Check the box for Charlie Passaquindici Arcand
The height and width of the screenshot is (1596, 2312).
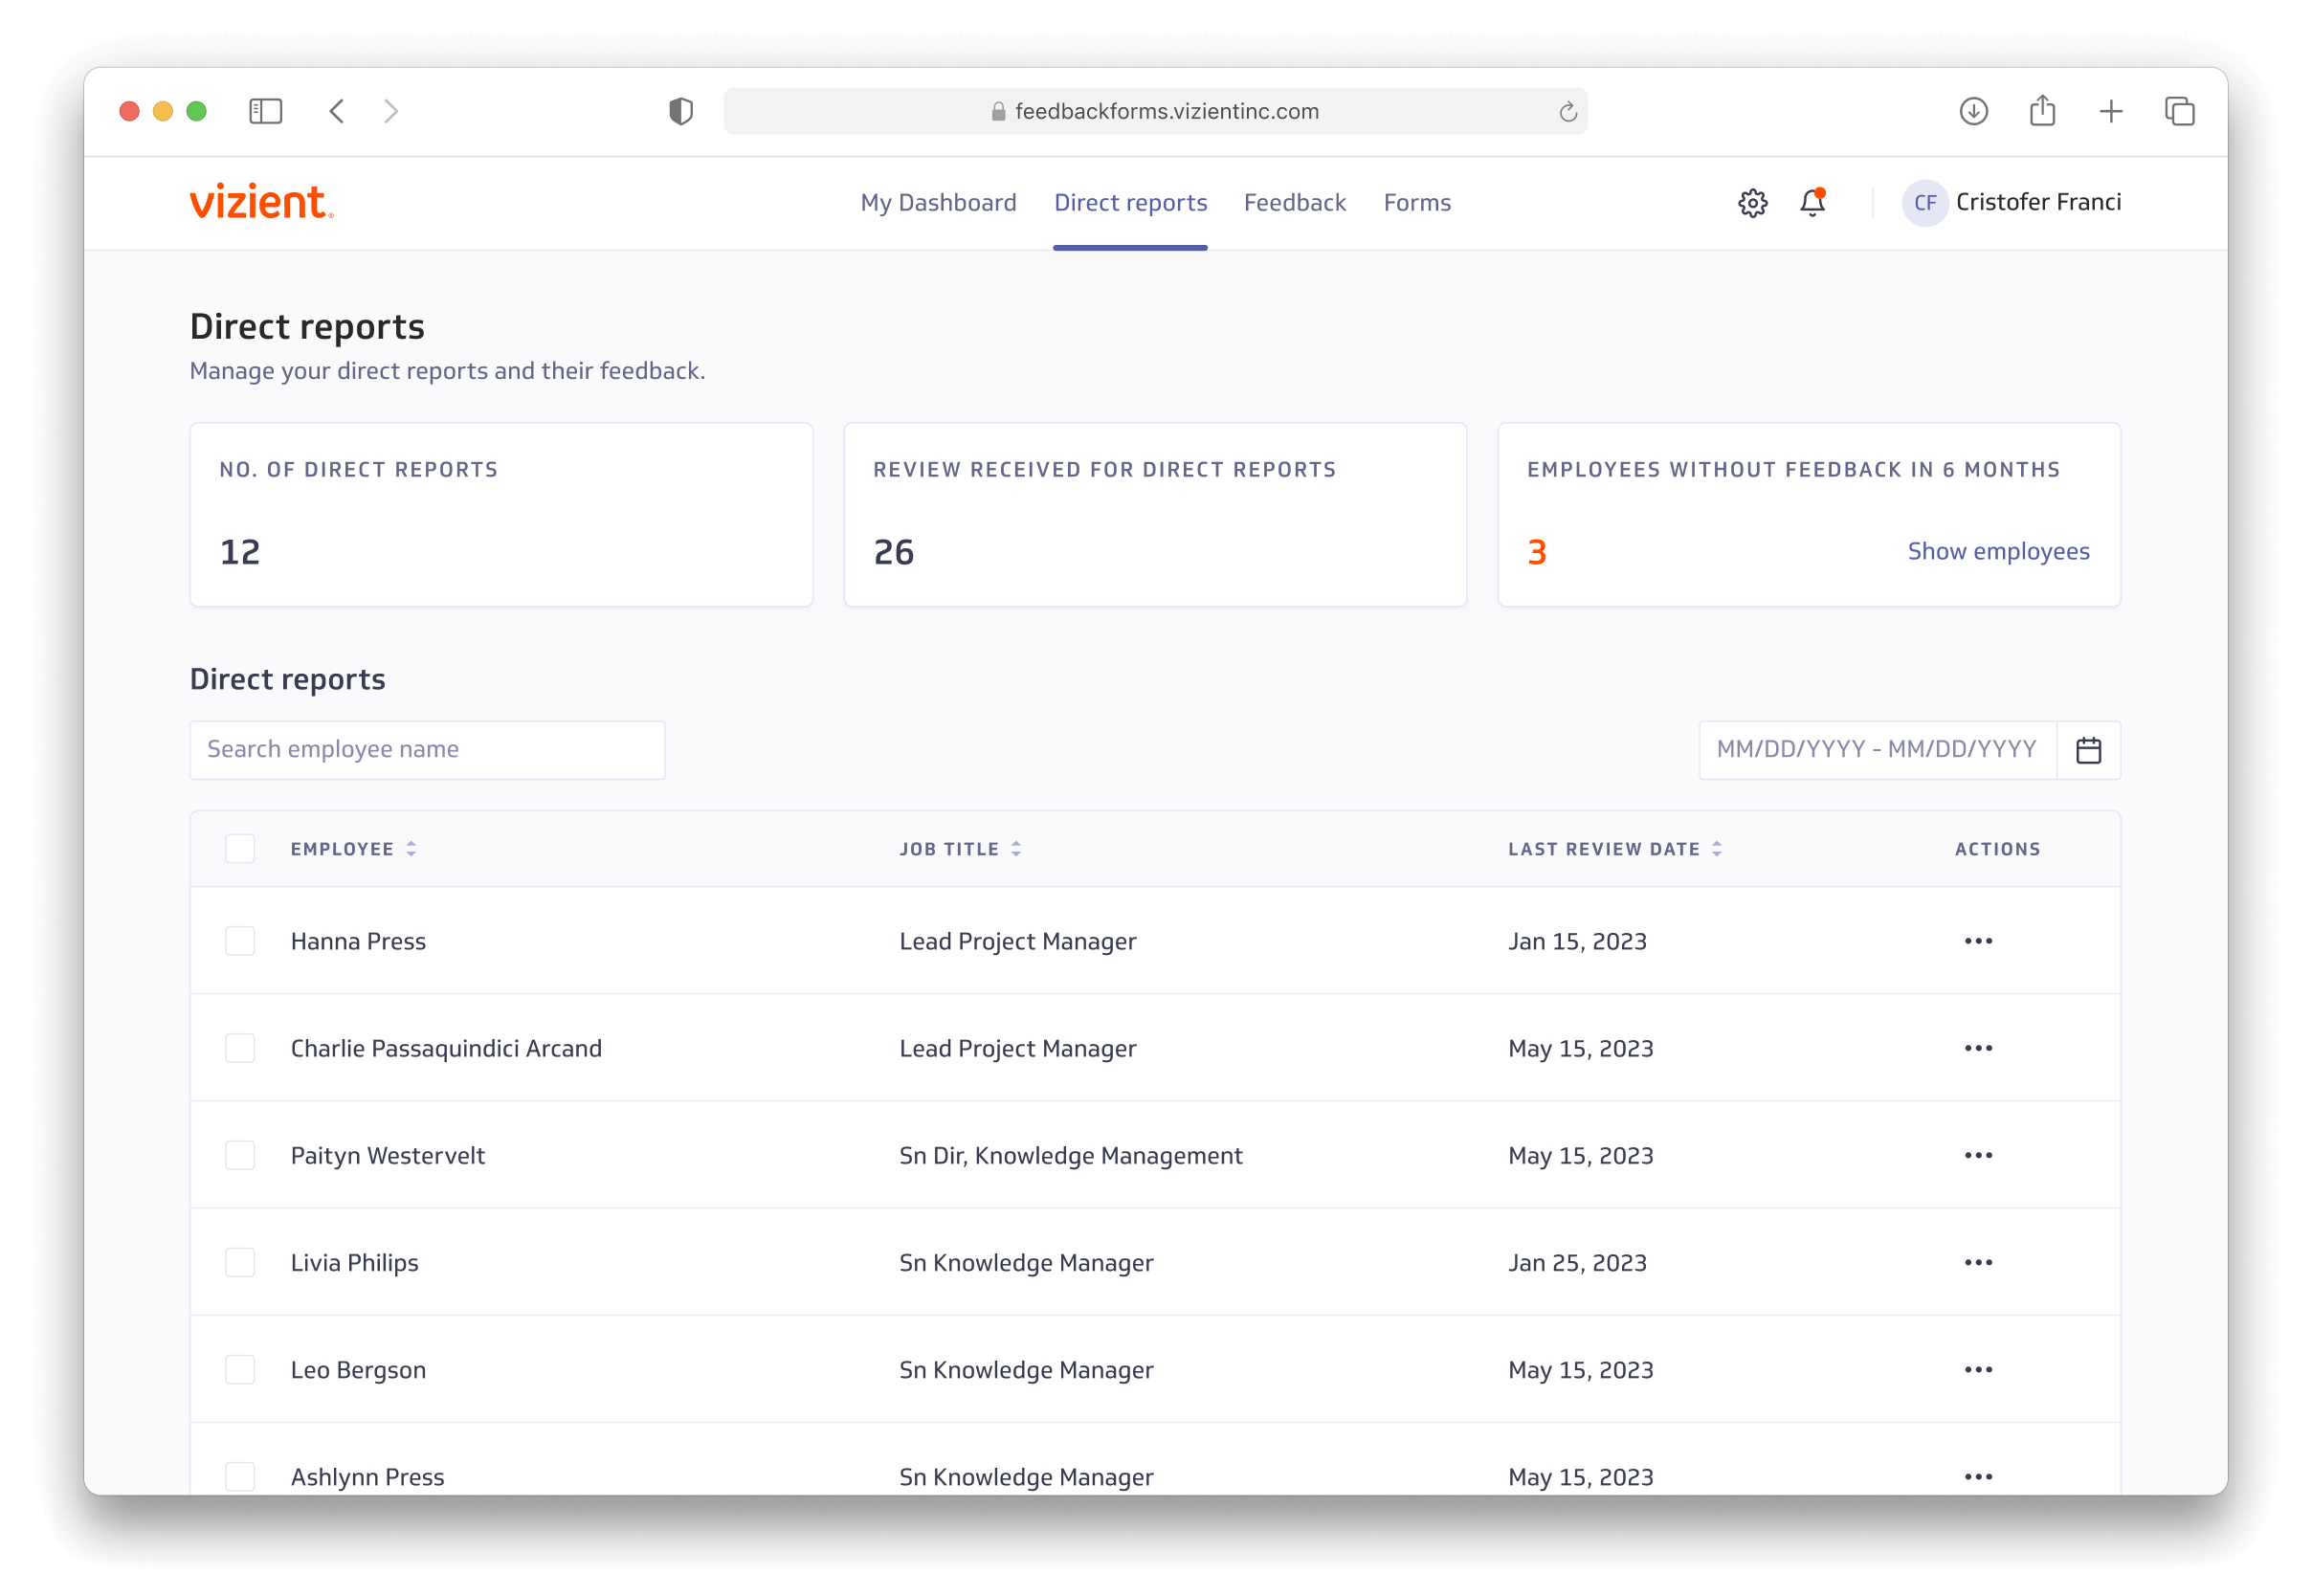click(x=240, y=1048)
